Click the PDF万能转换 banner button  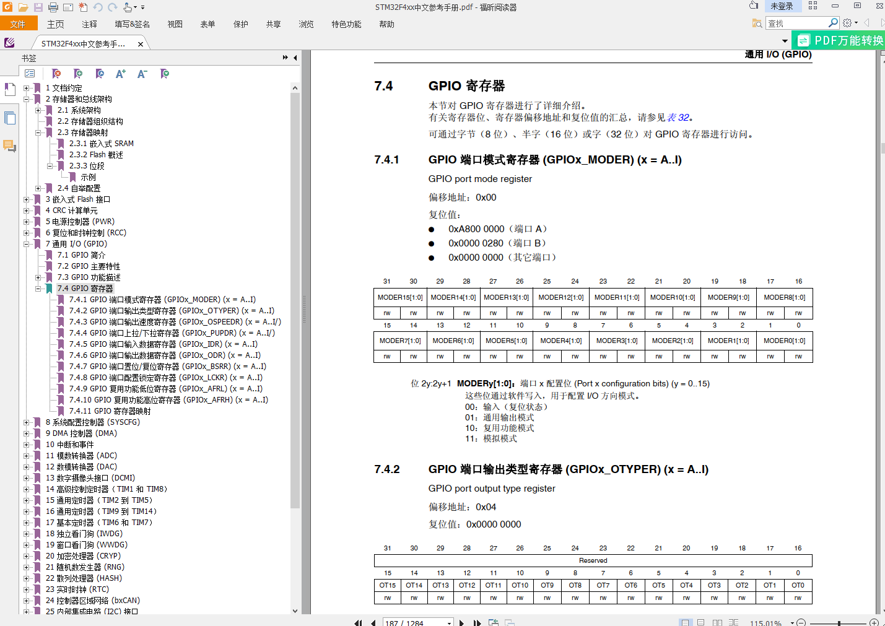[x=839, y=40]
